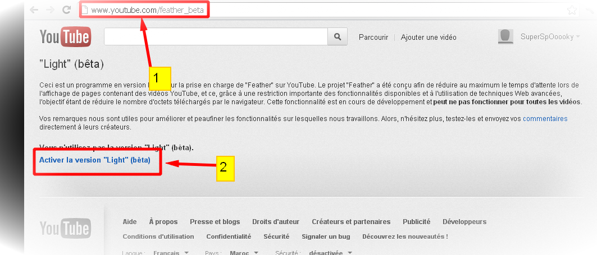The height and width of the screenshot is (255, 597).
Task: Open the commentaires link
Action: [x=545, y=119]
